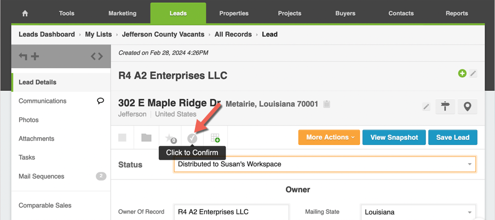Click the checkmark confirm toggle
The width and height of the screenshot is (495, 220).
(x=192, y=138)
